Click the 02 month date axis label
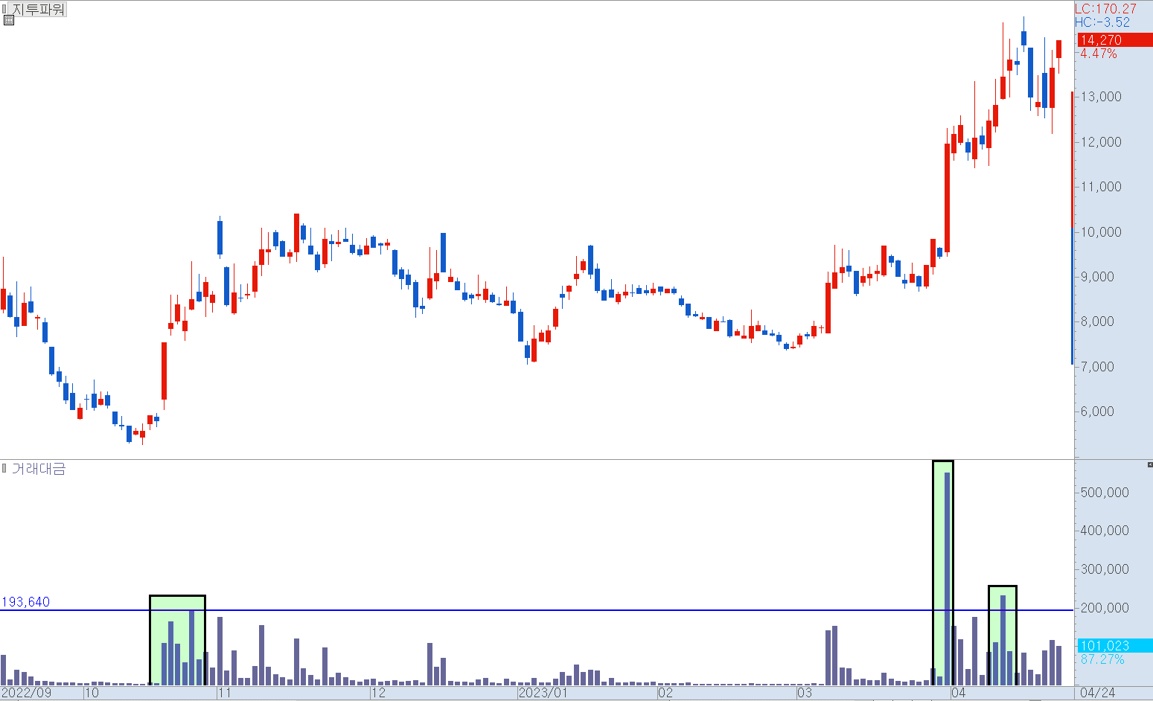The image size is (1153, 701). pos(665,694)
